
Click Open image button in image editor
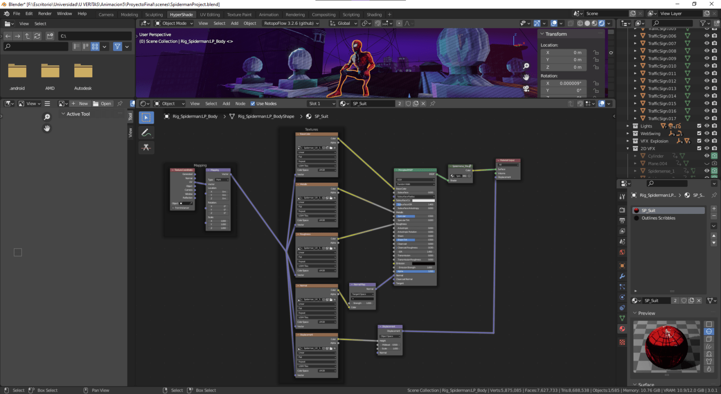point(102,104)
